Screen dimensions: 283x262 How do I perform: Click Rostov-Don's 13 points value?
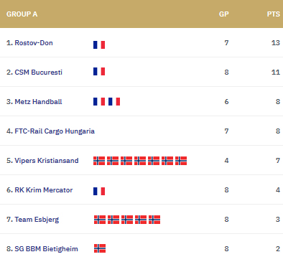pyautogui.click(x=276, y=43)
